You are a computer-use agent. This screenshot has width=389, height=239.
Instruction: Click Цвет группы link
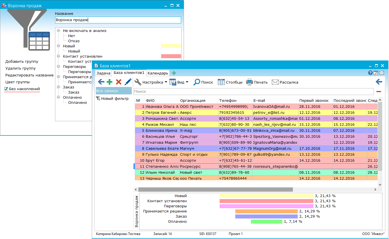(x=18, y=82)
